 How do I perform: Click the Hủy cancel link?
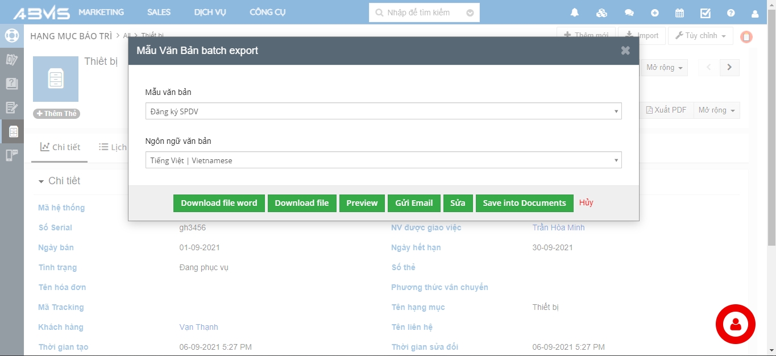[x=586, y=202]
